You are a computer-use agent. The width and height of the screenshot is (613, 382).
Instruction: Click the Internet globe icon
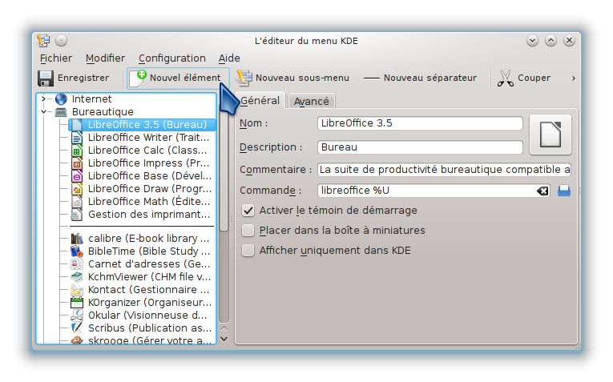(61, 99)
